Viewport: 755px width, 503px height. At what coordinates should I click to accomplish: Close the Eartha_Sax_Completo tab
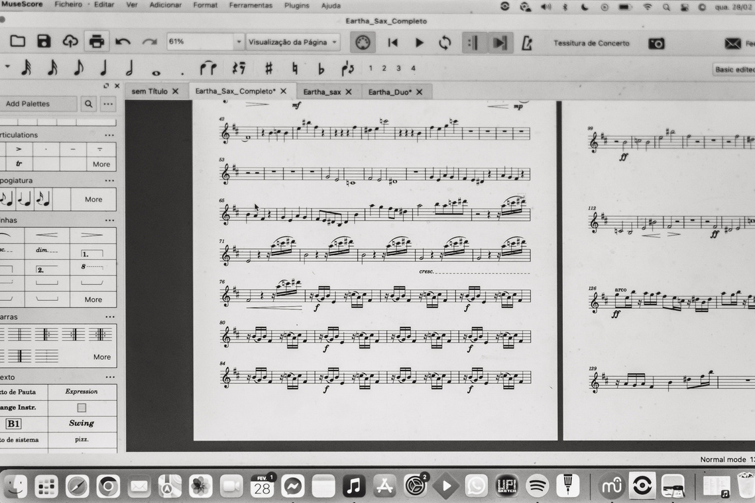(284, 91)
